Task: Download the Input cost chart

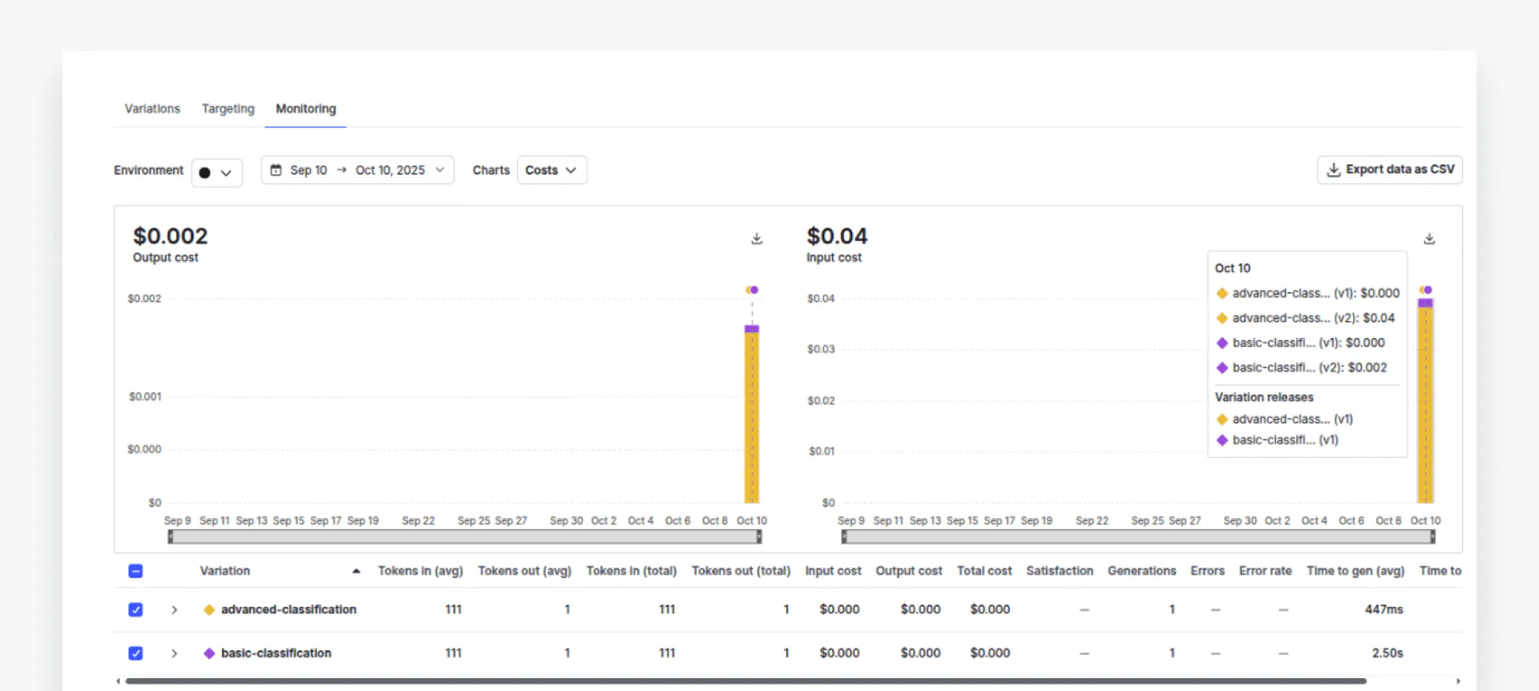Action: (x=1429, y=239)
